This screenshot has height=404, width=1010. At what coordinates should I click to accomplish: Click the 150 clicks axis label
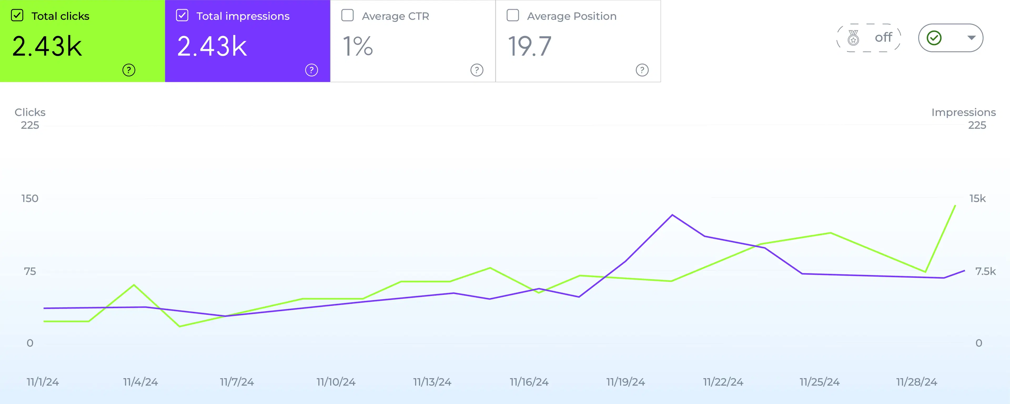[x=30, y=199]
